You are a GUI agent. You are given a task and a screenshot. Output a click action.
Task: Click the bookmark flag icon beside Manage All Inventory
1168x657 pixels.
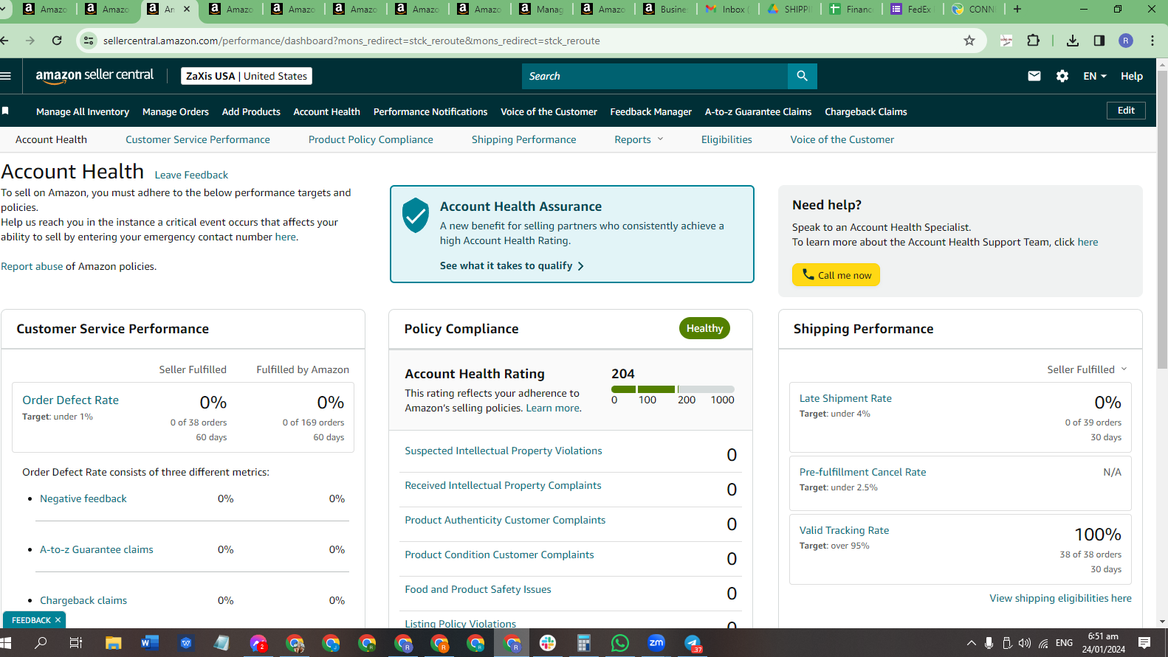point(5,111)
